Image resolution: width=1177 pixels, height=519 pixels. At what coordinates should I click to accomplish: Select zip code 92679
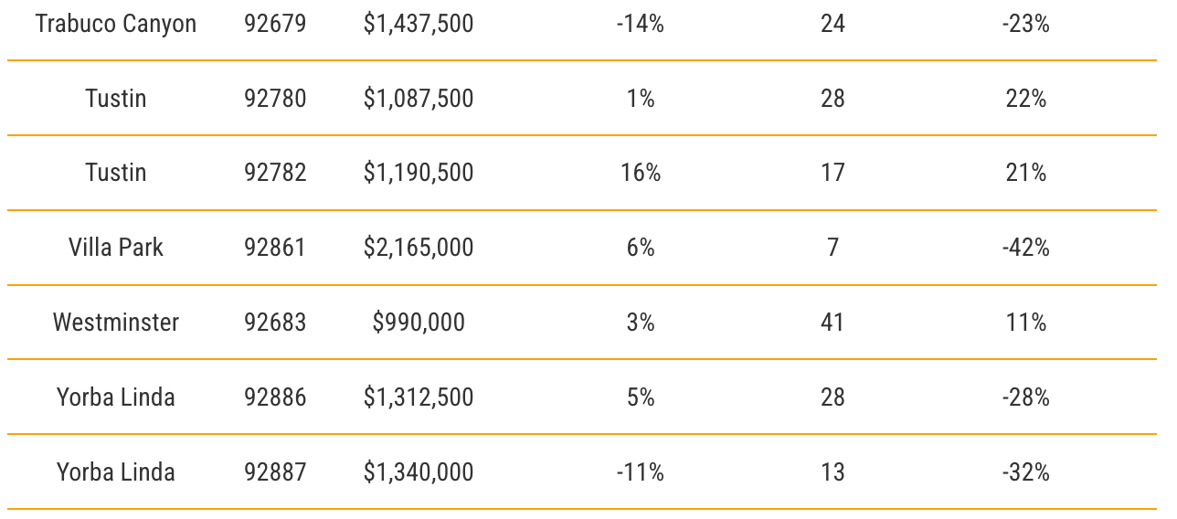[x=275, y=24]
